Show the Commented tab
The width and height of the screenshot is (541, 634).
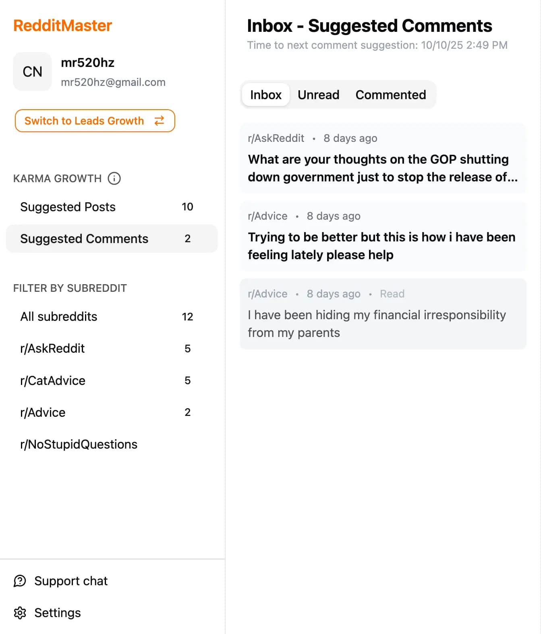390,95
